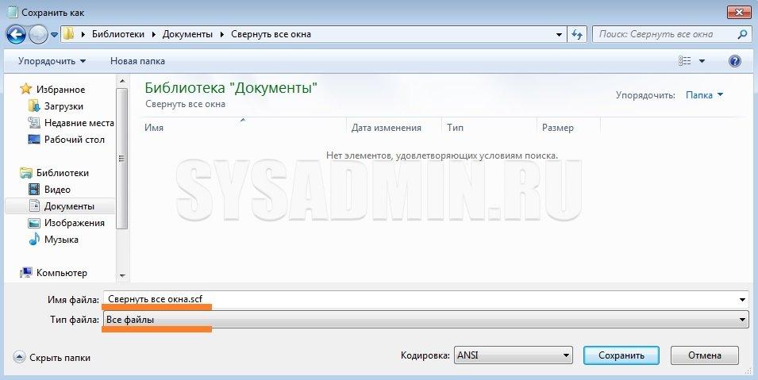Open Рабочий стол in favorites
The height and width of the screenshot is (380, 758).
coord(74,140)
